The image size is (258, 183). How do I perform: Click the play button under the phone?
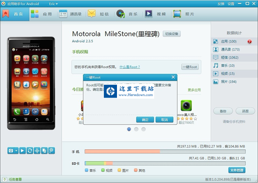pos(22,151)
